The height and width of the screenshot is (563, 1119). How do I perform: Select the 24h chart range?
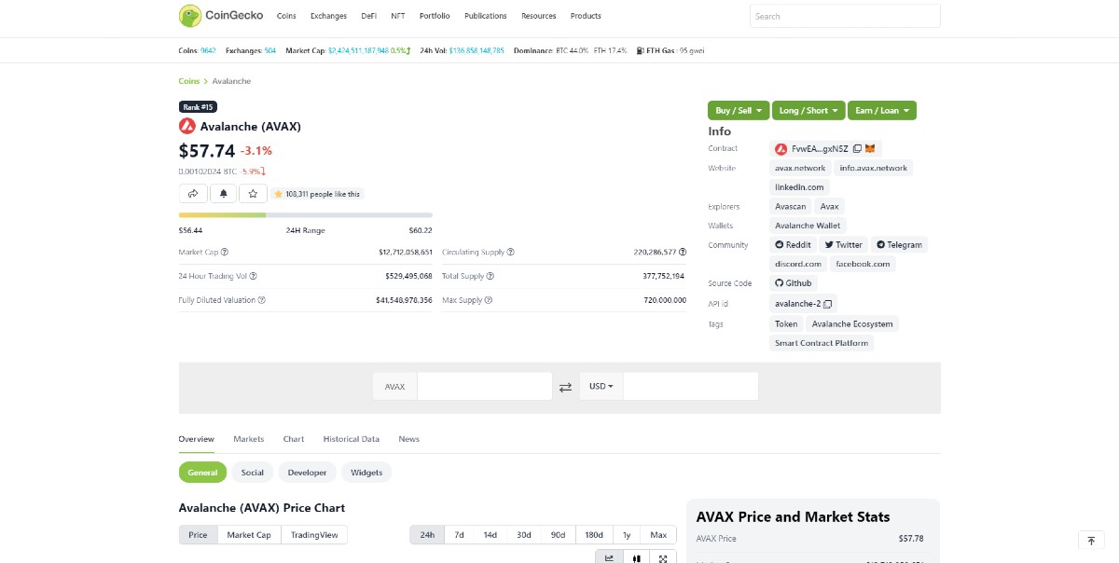[x=427, y=535]
